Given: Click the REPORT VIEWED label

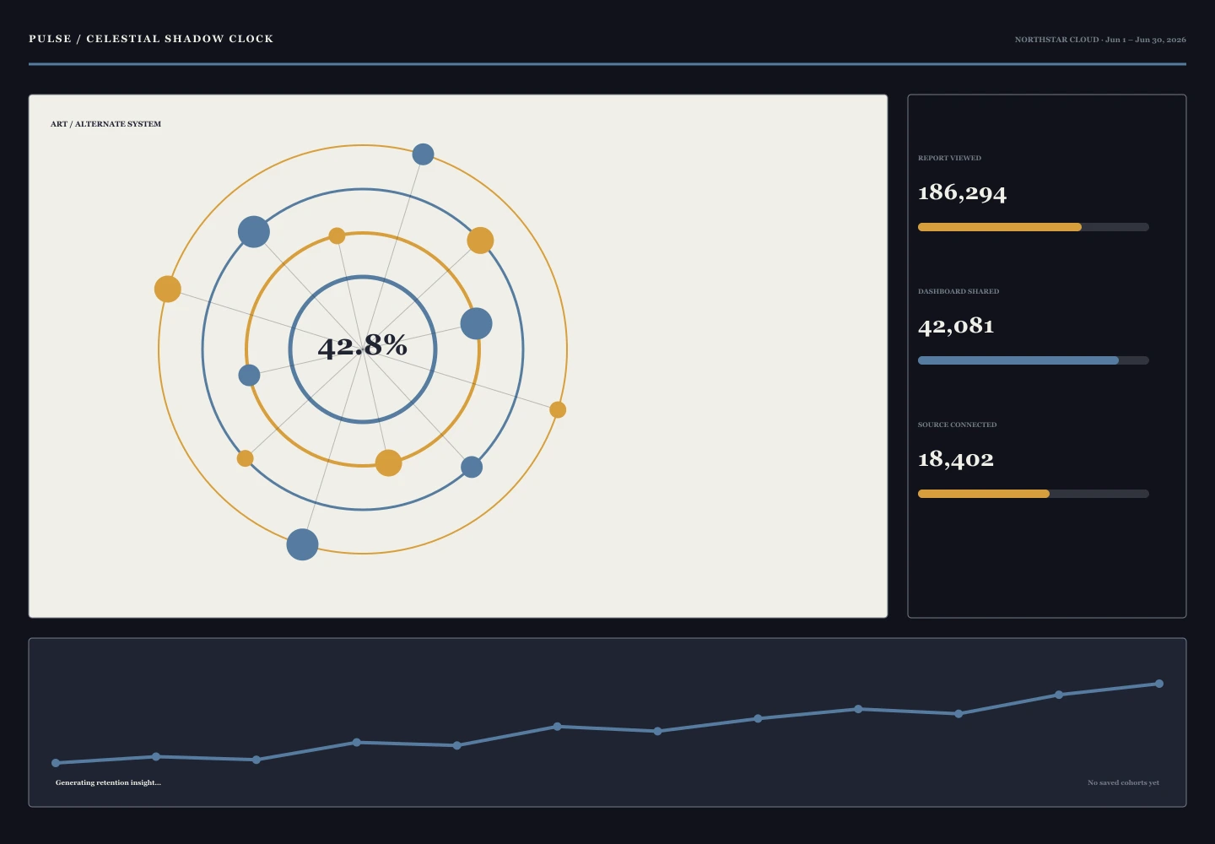Looking at the screenshot, I should (x=949, y=158).
